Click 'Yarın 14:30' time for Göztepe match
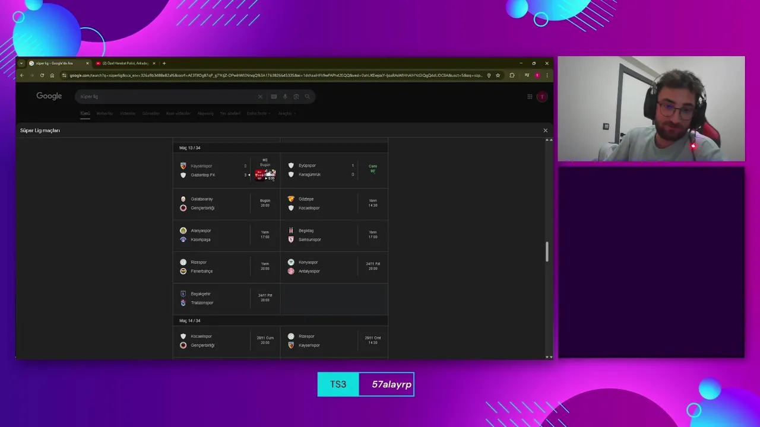Viewport: 760px width, 427px height. (373, 203)
